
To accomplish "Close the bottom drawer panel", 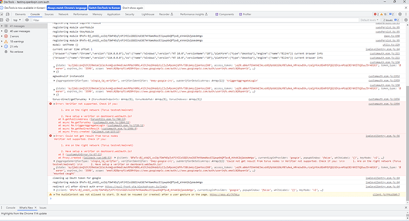I will 406,208.
